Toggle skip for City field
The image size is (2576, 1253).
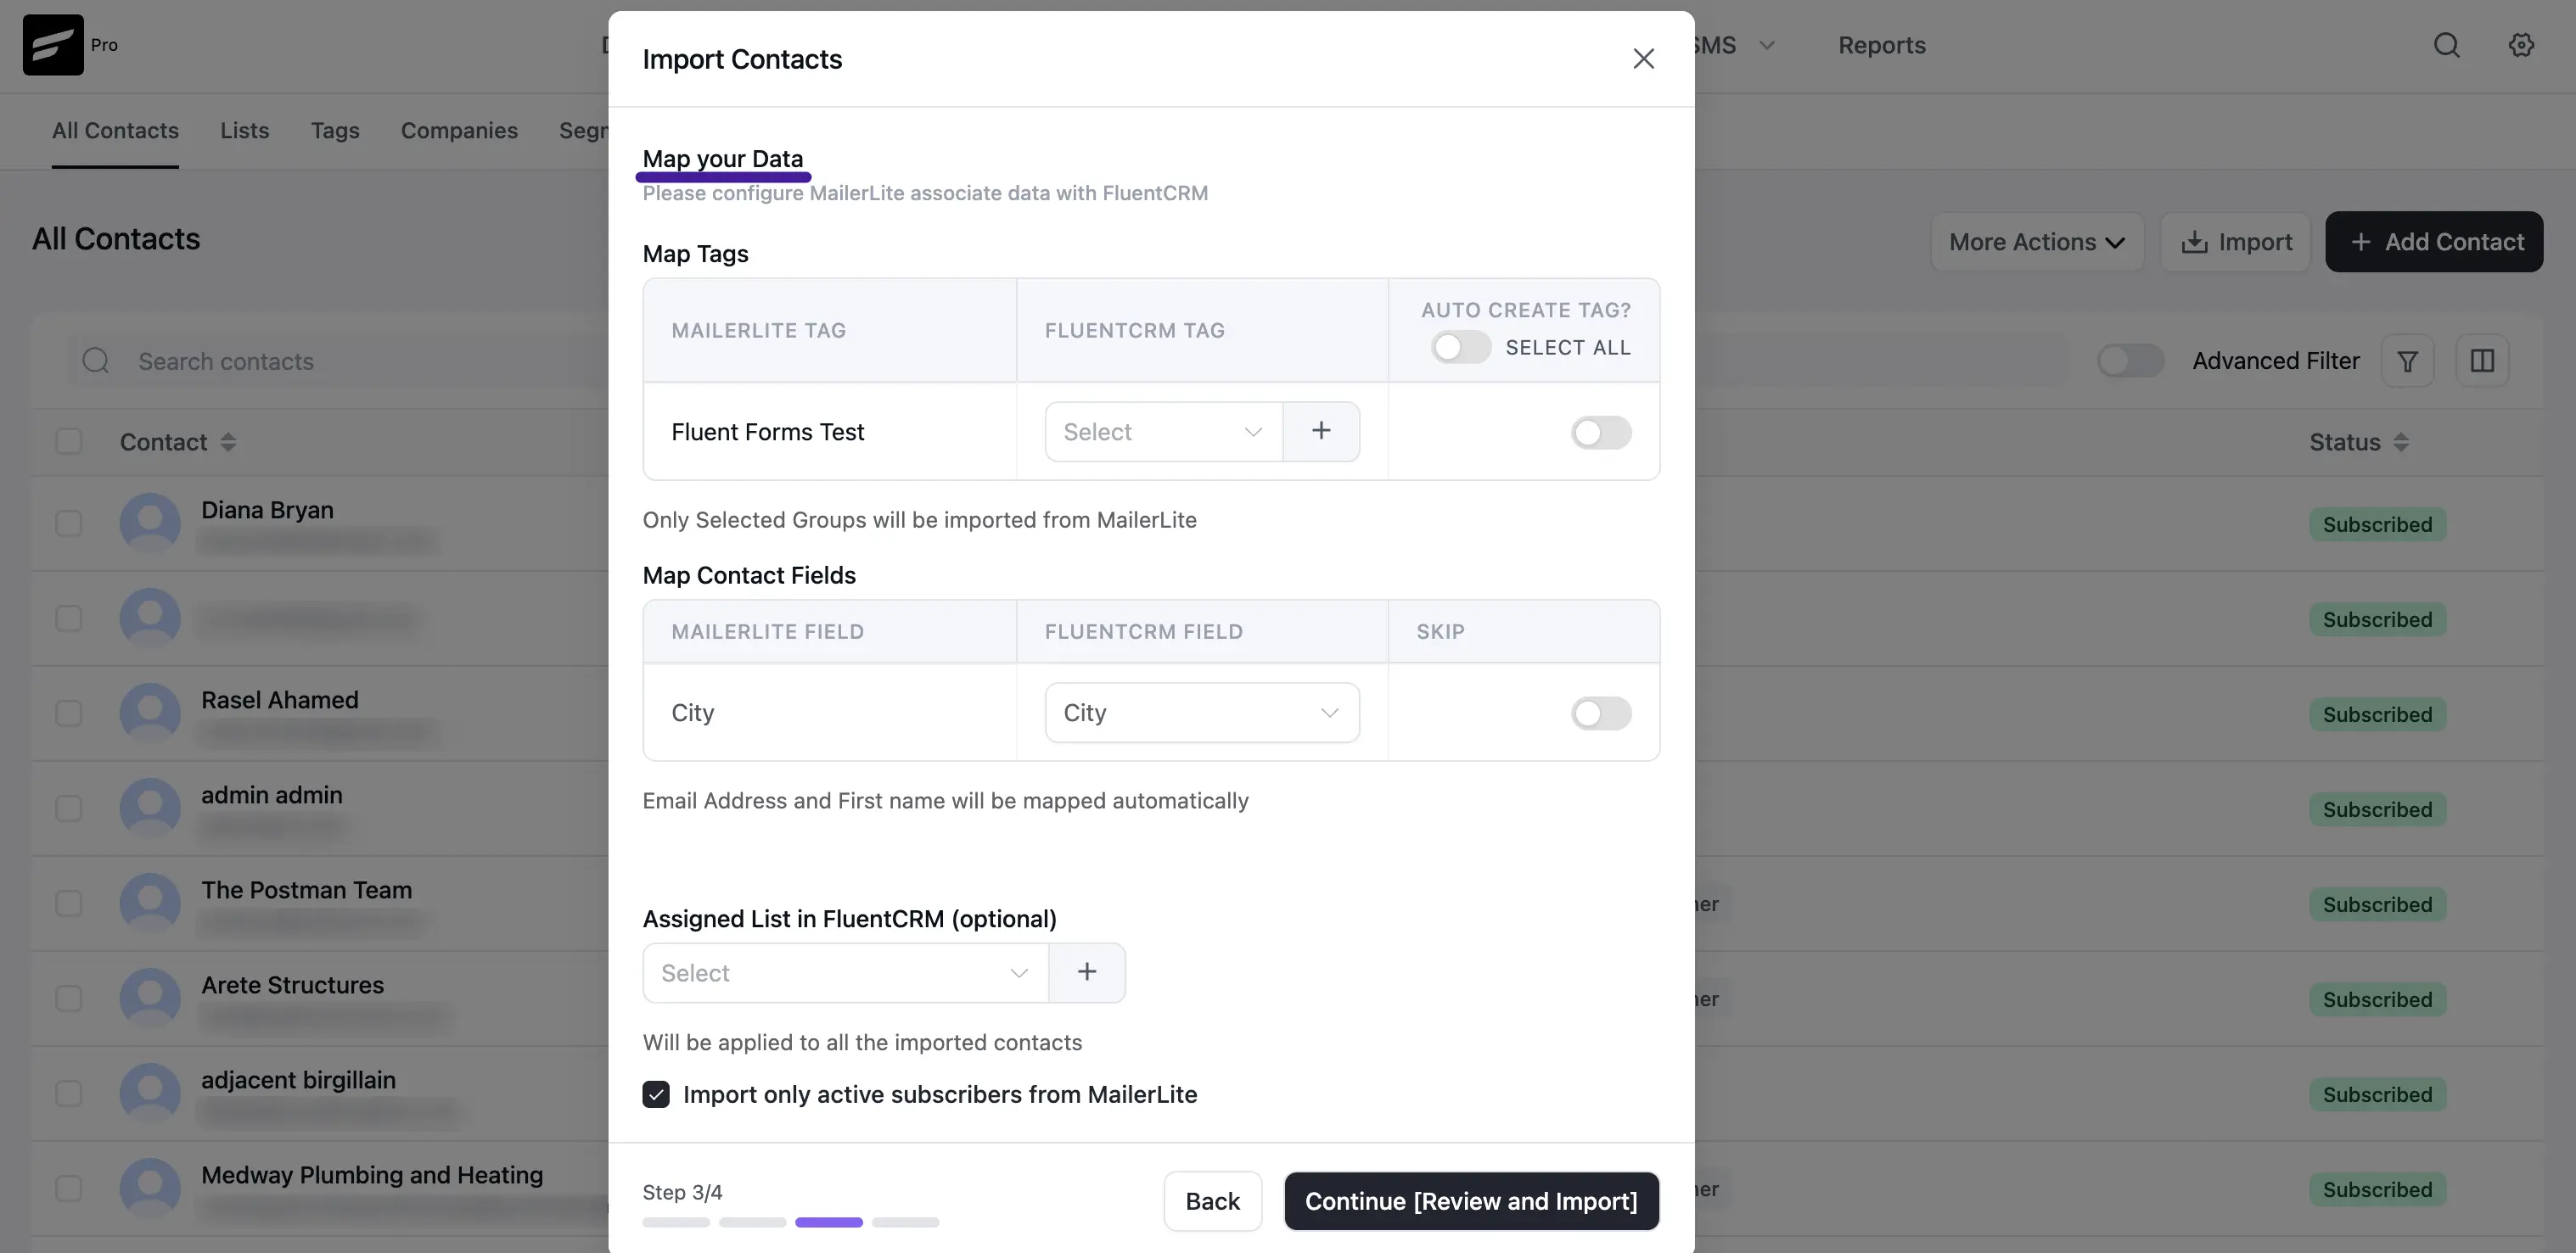pos(1601,713)
